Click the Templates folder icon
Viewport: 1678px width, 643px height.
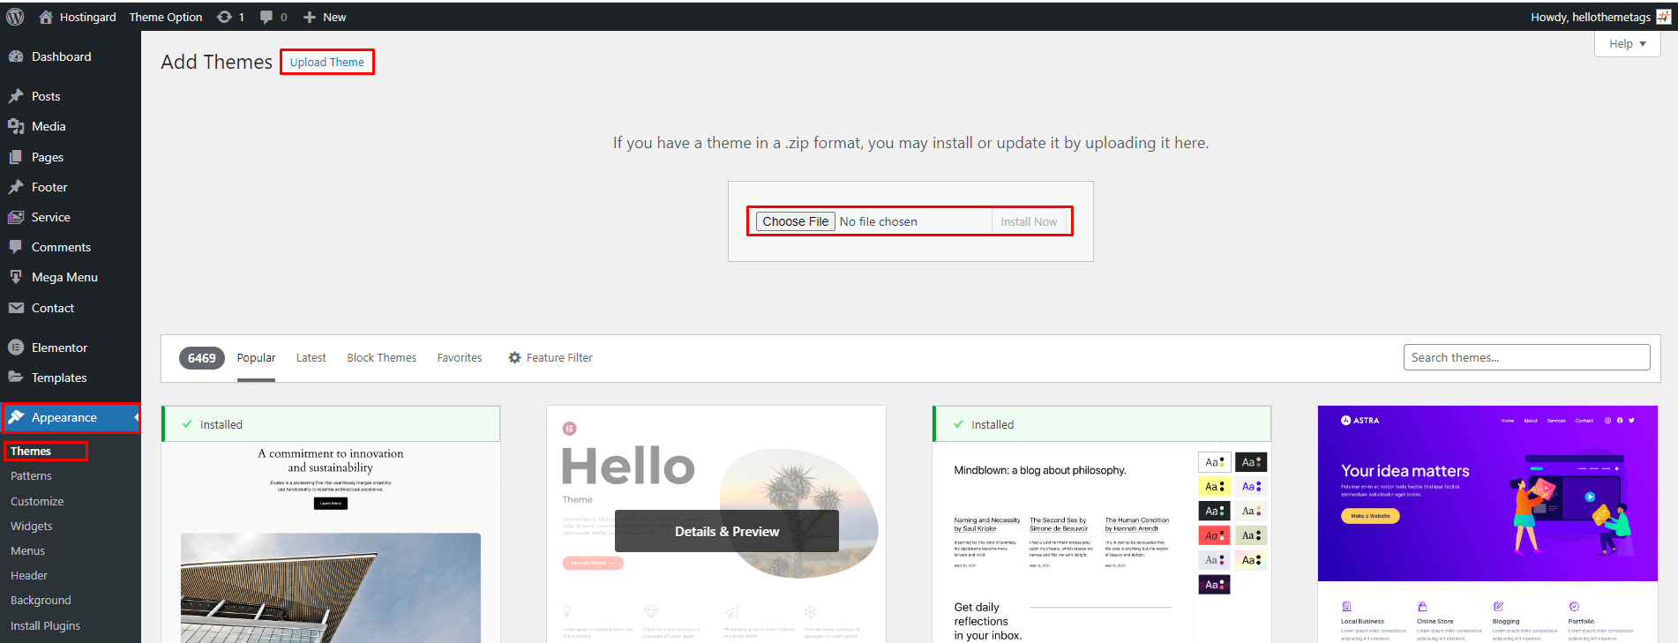coord(16,378)
